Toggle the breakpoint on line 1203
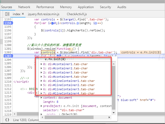 click(x=8, y=56)
